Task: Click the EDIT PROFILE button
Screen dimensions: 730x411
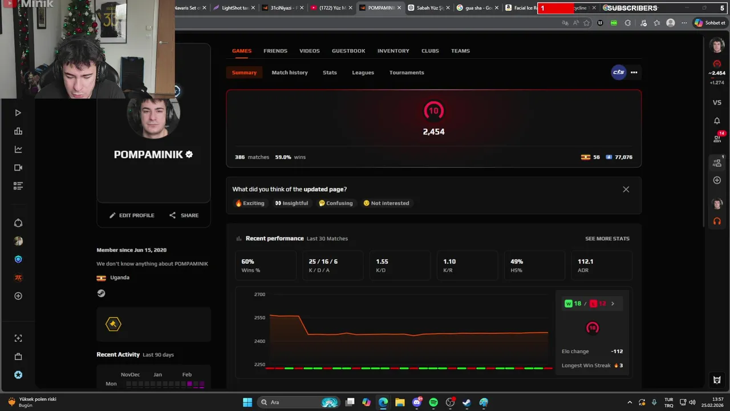Action: [132, 215]
